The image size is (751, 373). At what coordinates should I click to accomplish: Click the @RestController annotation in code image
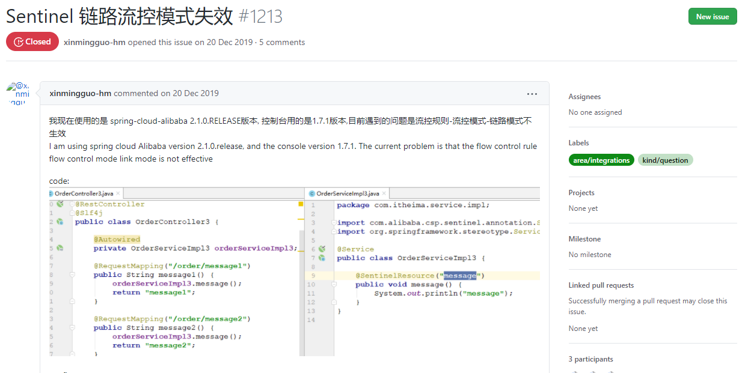(110, 204)
